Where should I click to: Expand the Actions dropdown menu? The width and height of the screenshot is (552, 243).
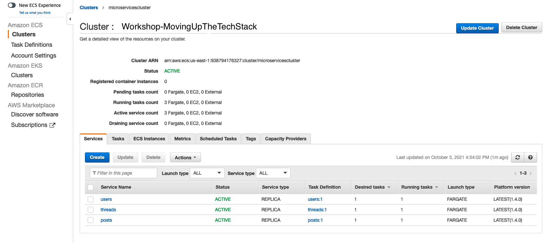(x=185, y=157)
